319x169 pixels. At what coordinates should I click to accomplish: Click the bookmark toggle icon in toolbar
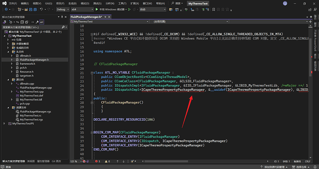coord(214,10)
